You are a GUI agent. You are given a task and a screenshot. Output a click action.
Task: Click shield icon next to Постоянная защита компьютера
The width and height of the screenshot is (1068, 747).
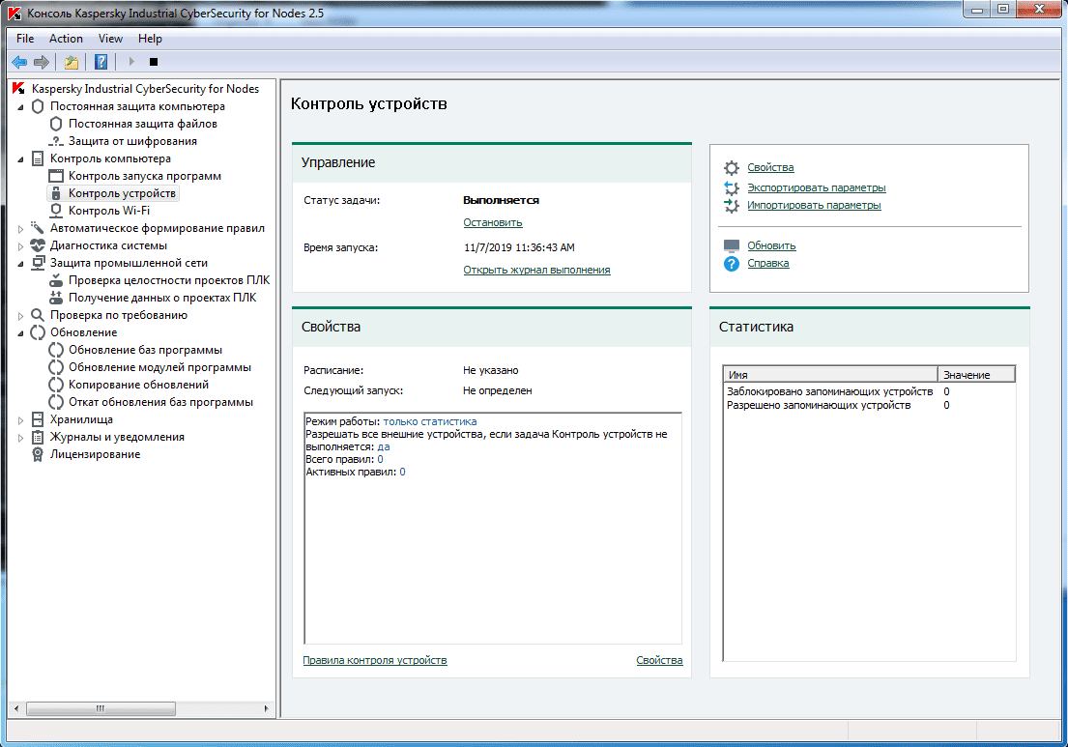point(38,106)
